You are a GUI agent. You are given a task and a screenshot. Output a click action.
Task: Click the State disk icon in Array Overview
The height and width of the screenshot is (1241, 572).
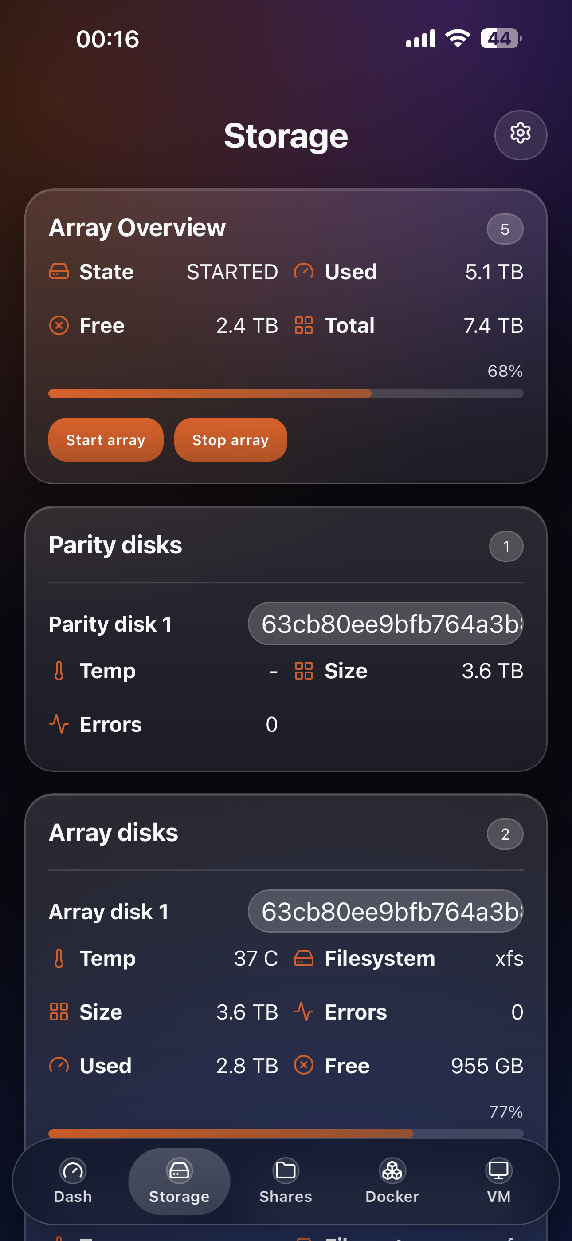tap(59, 271)
